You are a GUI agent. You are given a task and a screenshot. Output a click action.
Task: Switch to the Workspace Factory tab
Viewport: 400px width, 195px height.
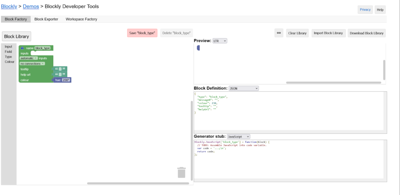[81, 19]
